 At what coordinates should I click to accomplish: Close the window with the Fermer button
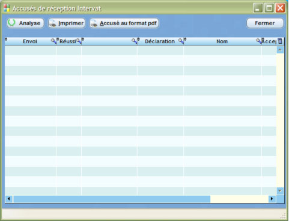pyautogui.click(x=265, y=23)
